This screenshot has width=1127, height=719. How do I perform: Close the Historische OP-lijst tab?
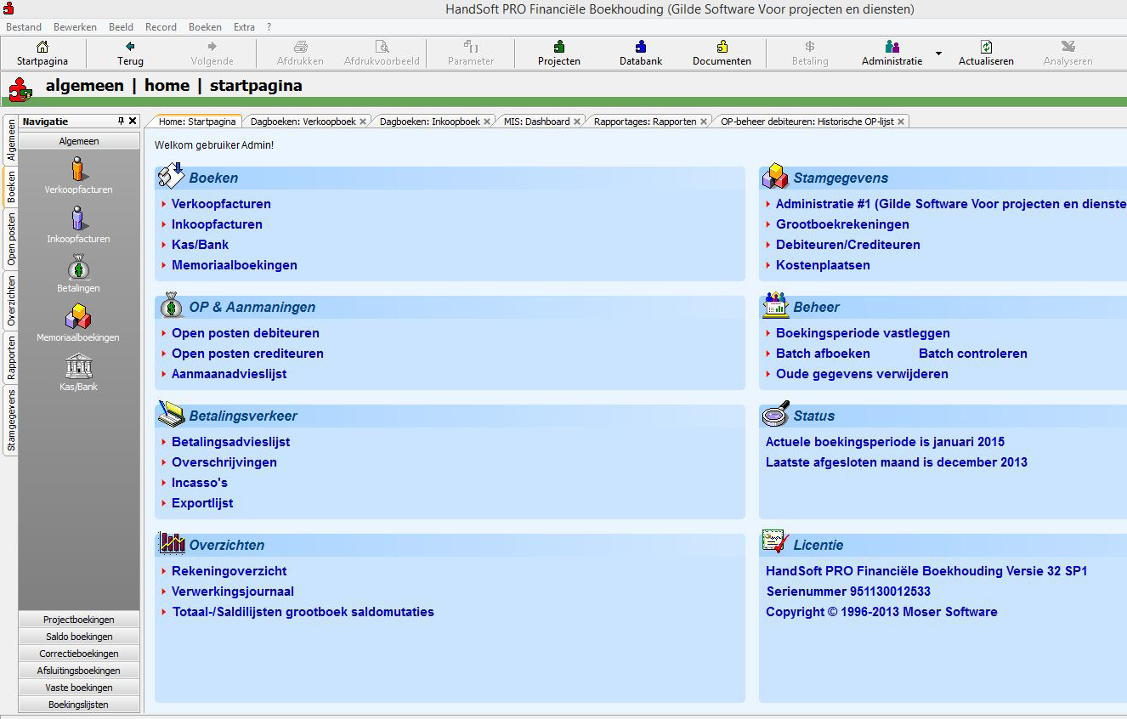click(901, 122)
